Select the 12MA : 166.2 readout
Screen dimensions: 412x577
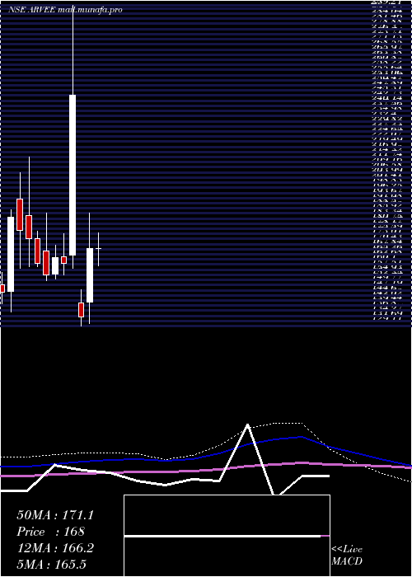point(55,548)
